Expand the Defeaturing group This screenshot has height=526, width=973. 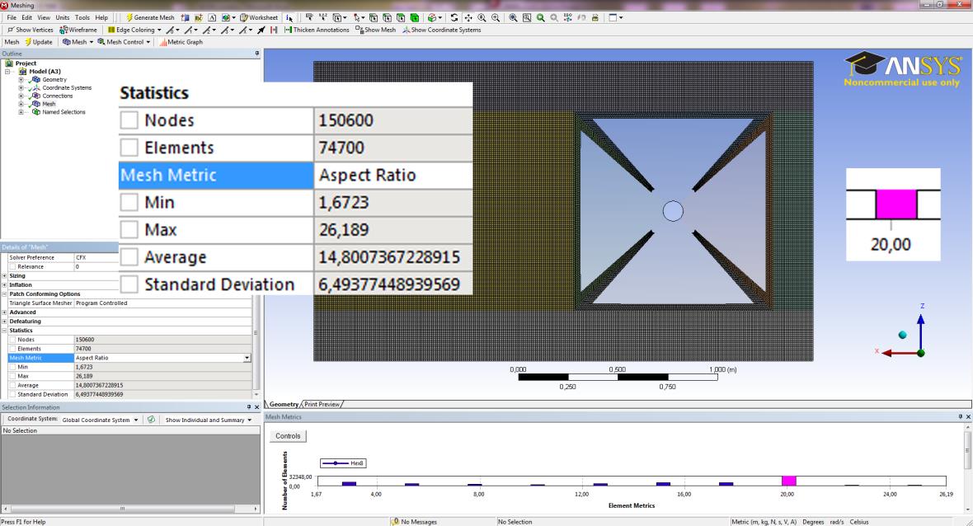point(4,322)
